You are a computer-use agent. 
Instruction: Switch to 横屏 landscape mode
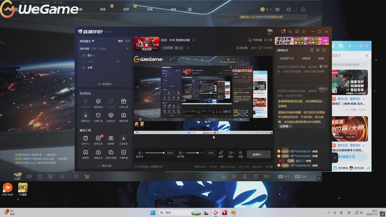click(120, 41)
